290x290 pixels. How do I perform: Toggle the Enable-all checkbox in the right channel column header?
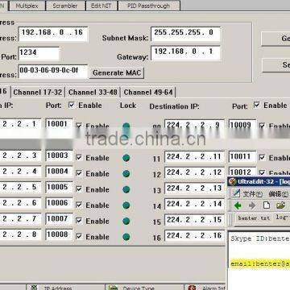click(256, 105)
